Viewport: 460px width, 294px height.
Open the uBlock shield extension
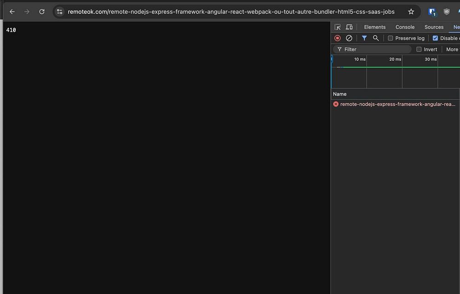[x=447, y=12]
